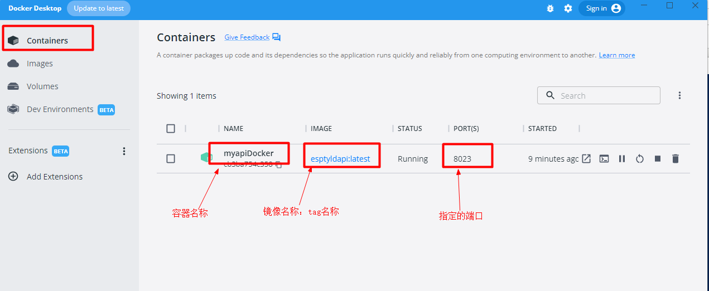Stop the myapiDocker container
Image resolution: width=709 pixels, height=291 pixels.
point(658,159)
